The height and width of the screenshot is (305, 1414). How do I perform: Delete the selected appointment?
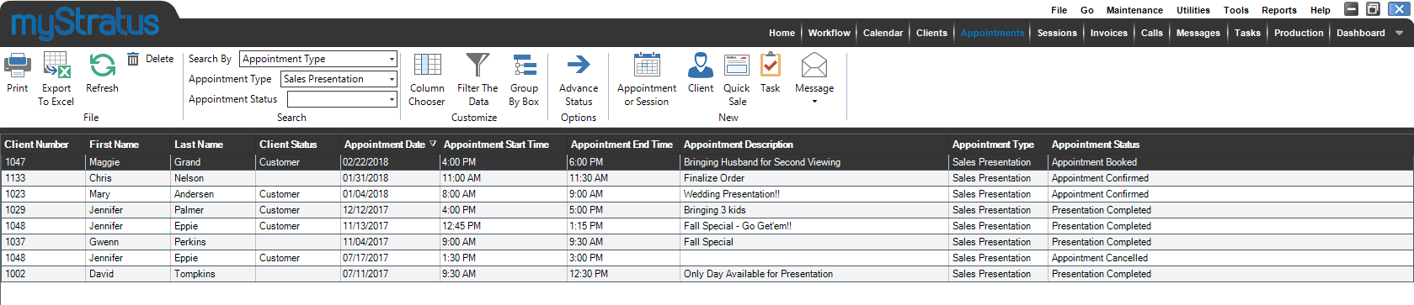pos(151,59)
